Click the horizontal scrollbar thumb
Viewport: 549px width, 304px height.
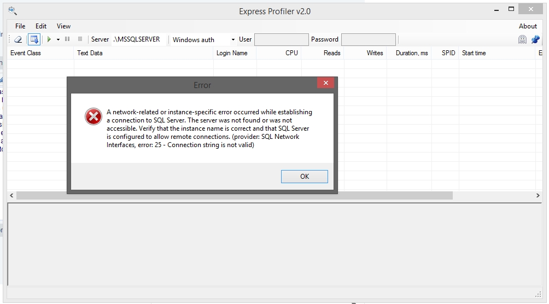click(234, 195)
